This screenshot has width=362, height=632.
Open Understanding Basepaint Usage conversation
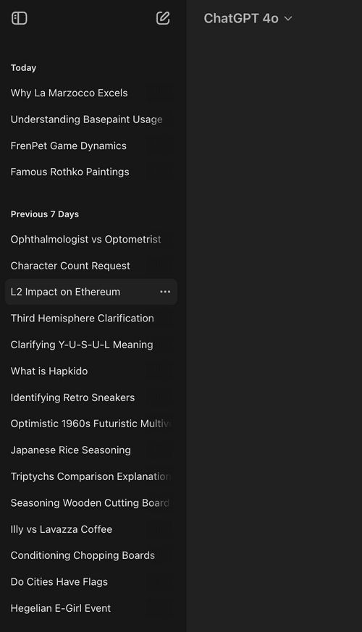(x=91, y=119)
